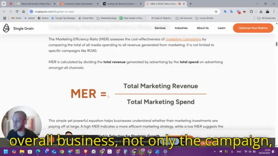The width and height of the screenshot is (278, 156).
Task: Open the Extensions puzzle menu
Action: coord(251,11)
